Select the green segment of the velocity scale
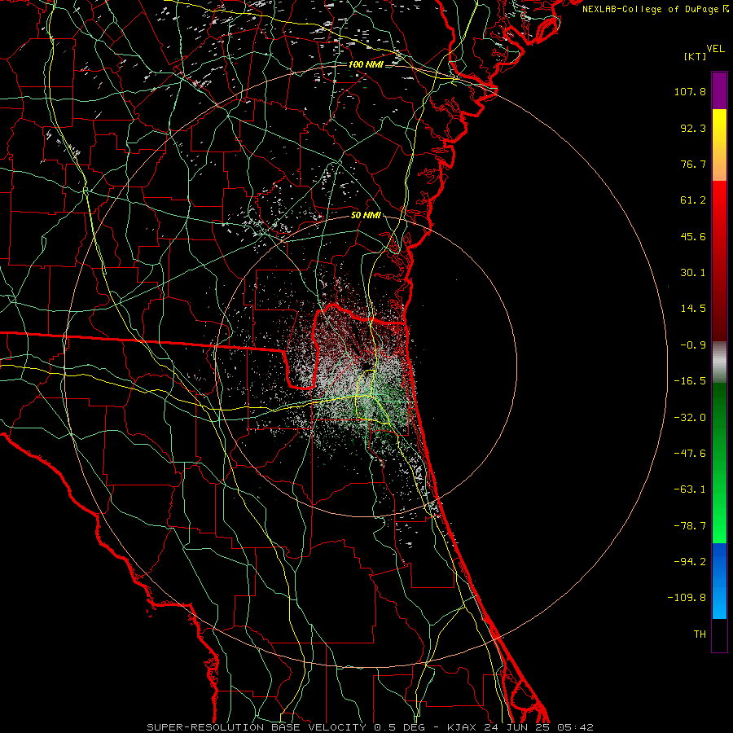 (719, 463)
